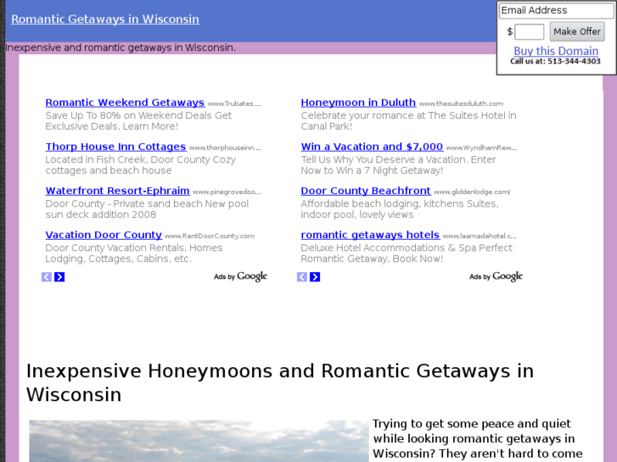The image size is (617, 462).
Task: Open Romantic Getaways in Wisconsin header link
Action: [105, 19]
